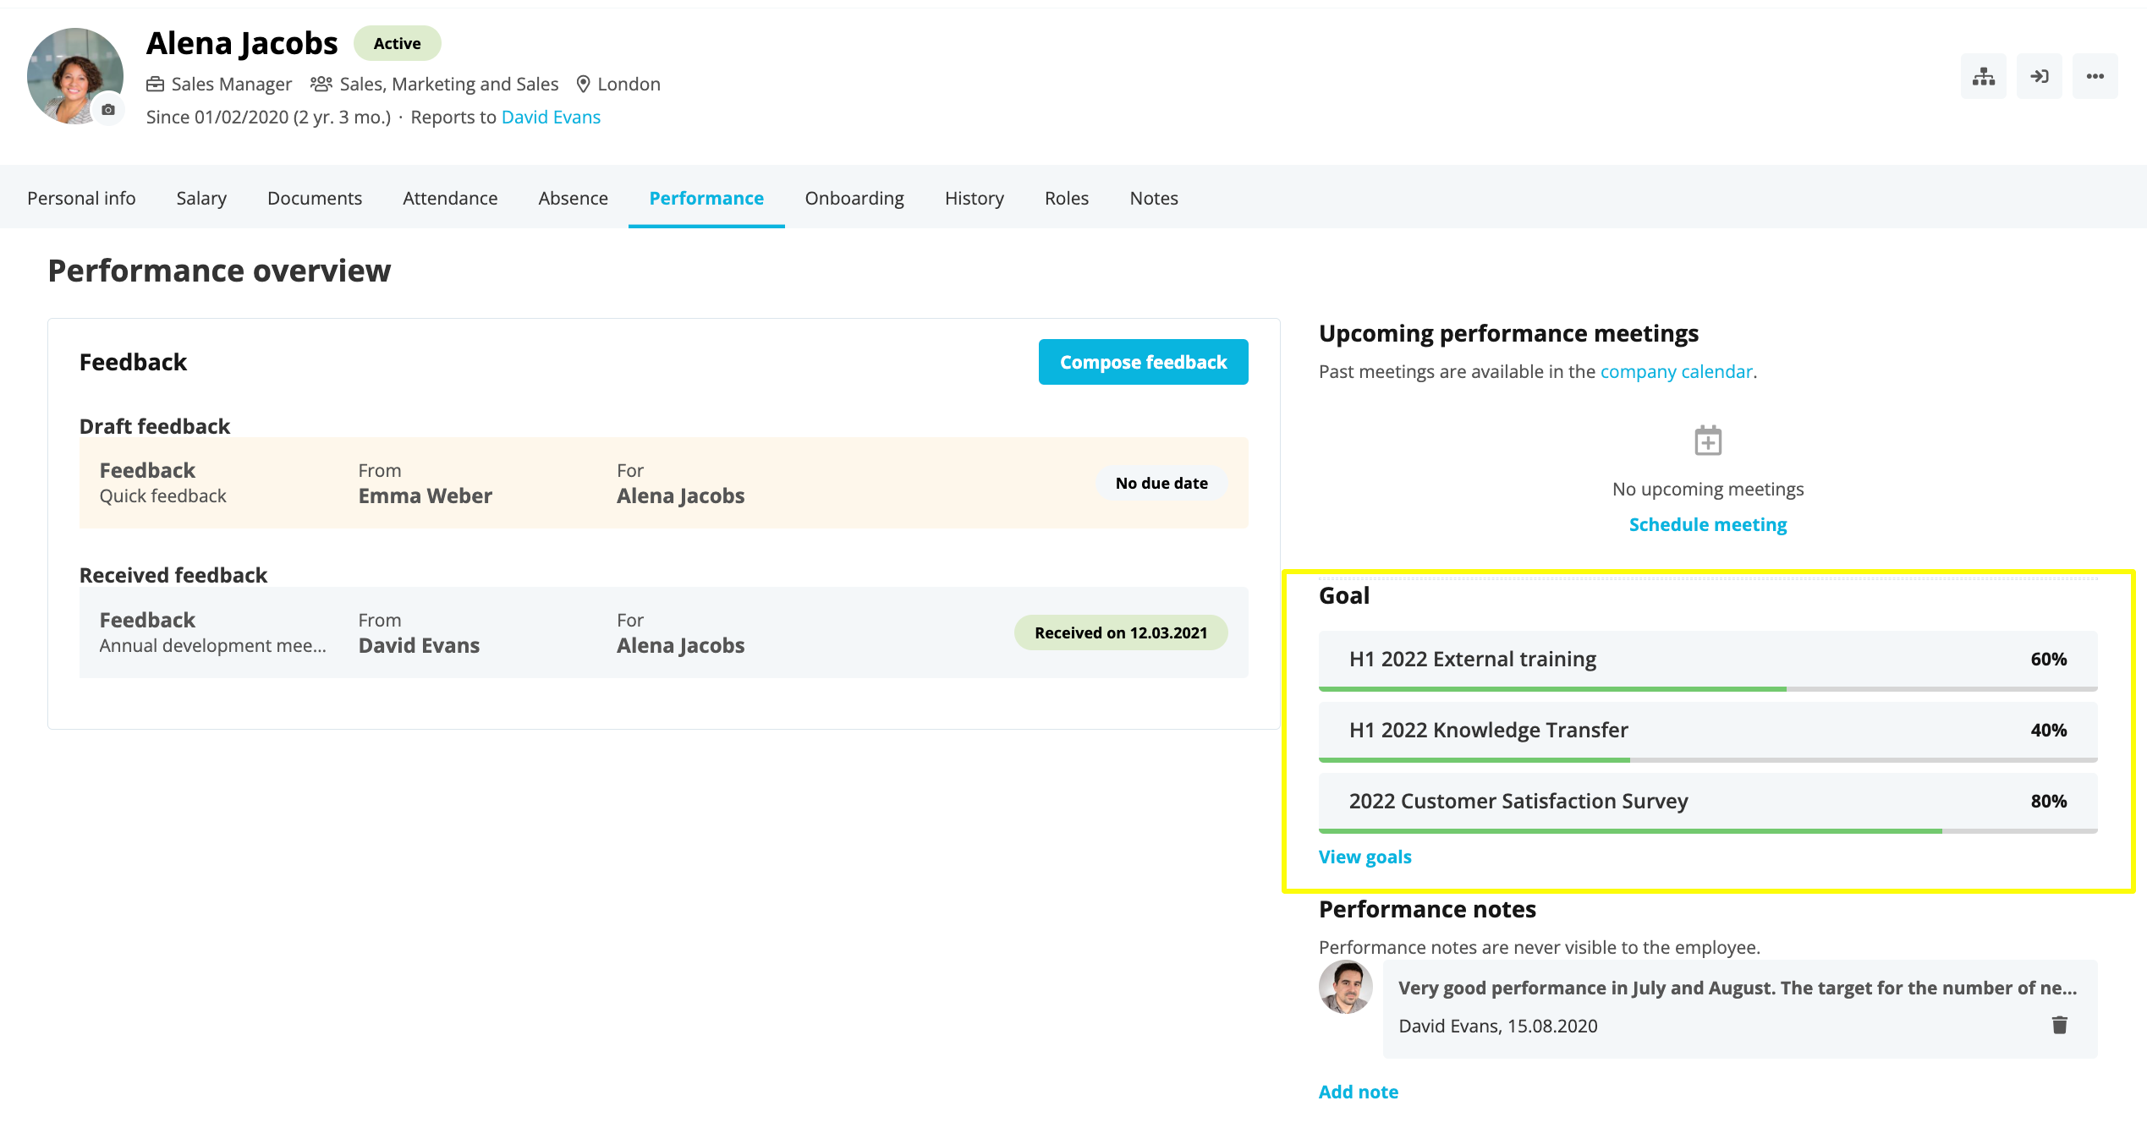Open received feedback from David Evans
The image size is (2147, 1128).
tap(663, 632)
